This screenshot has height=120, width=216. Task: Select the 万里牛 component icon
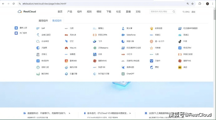[x=151, y=61]
